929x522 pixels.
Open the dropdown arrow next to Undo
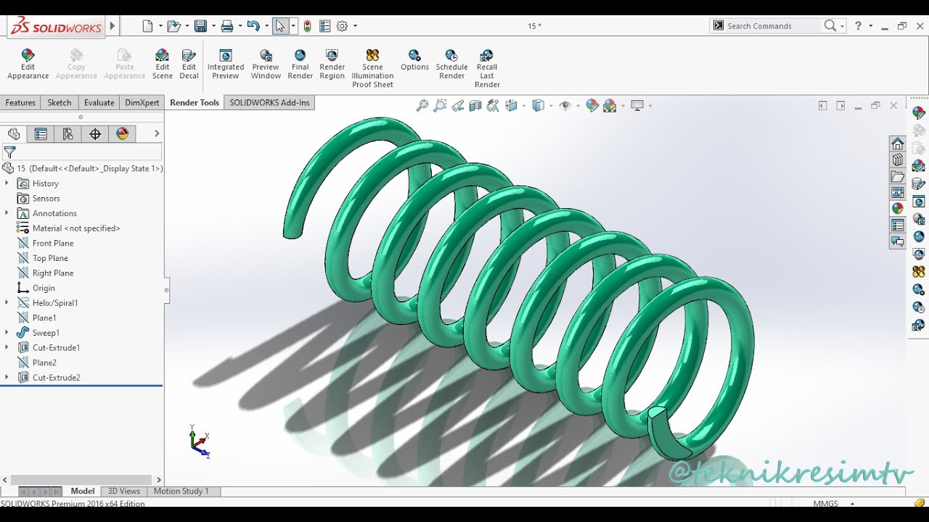click(266, 26)
